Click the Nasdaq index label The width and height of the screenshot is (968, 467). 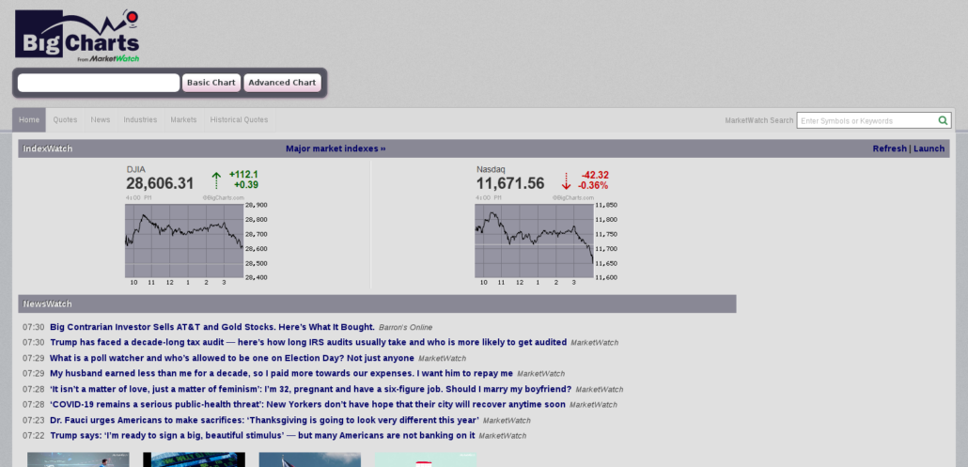(x=491, y=169)
